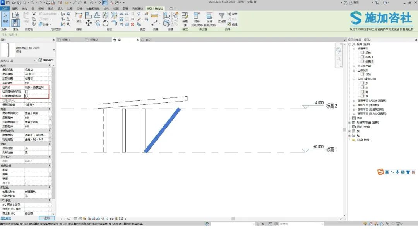Open the 结构柱 (2) properties filter dropdown
This screenshot has width=418, height=235.
[x=19, y=60]
